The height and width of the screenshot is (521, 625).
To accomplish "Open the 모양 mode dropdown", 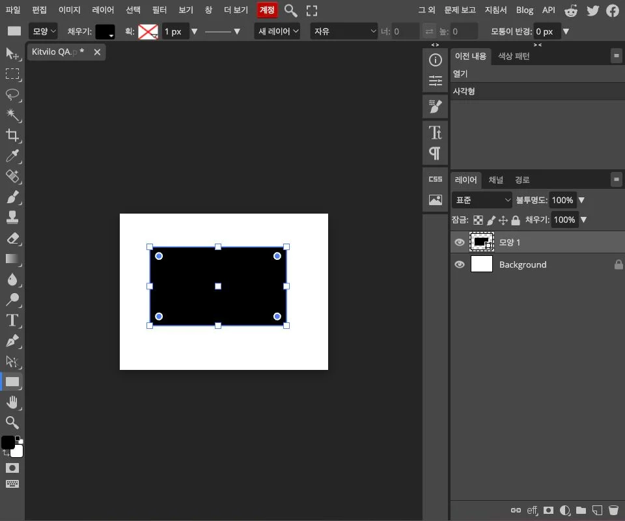I will pyautogui.click(x=43, y=31).
